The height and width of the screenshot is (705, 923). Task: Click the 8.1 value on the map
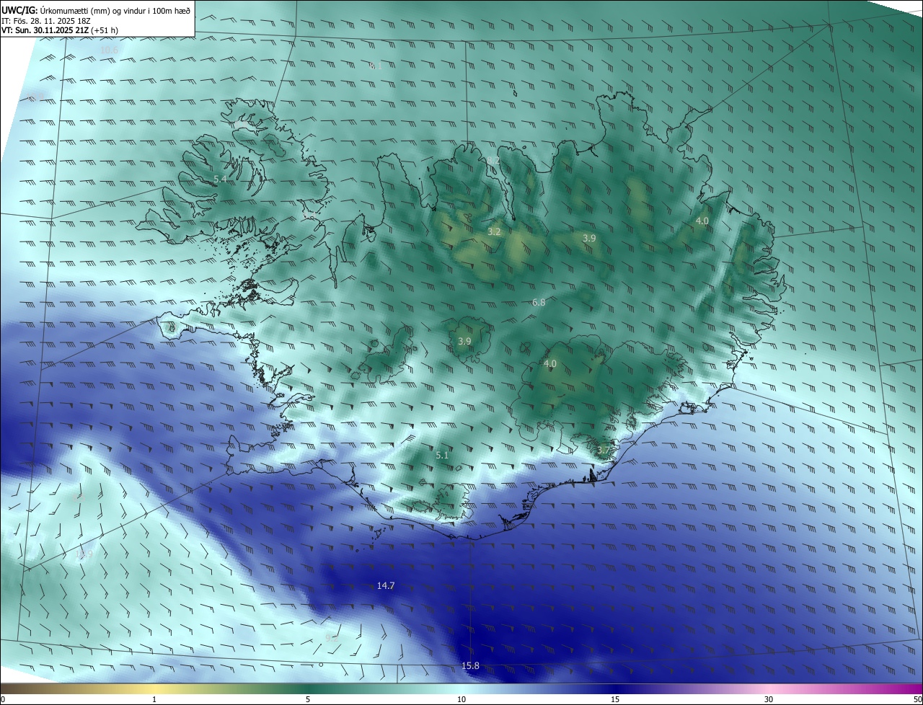pyautogui.click(x=375, y=66)
